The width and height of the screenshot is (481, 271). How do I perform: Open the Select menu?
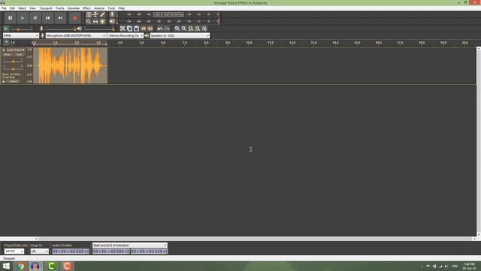[22, 8]
